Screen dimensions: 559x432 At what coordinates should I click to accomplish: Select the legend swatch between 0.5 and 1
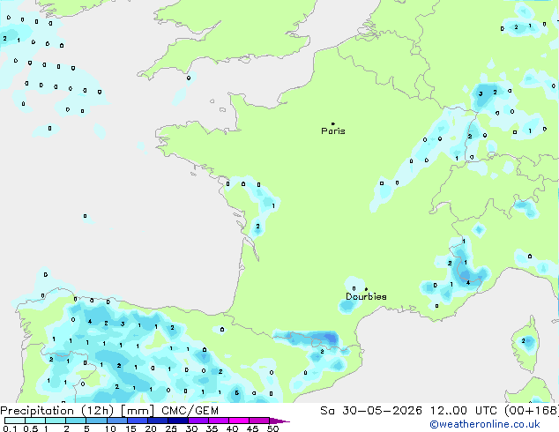click(35, 421)
